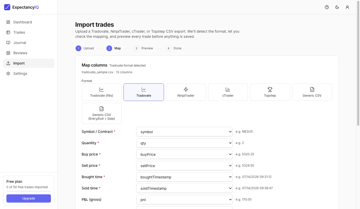
Task: Click the cTrader bar chart icon
Action: (x=228, y=89)
